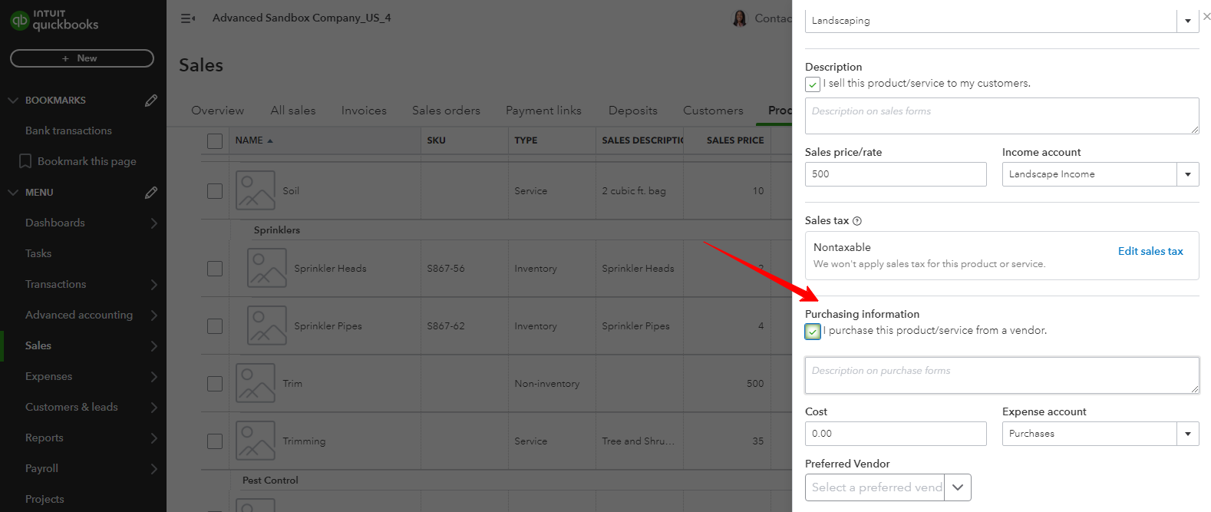Expand the Transactions submenu

[153, 285]
